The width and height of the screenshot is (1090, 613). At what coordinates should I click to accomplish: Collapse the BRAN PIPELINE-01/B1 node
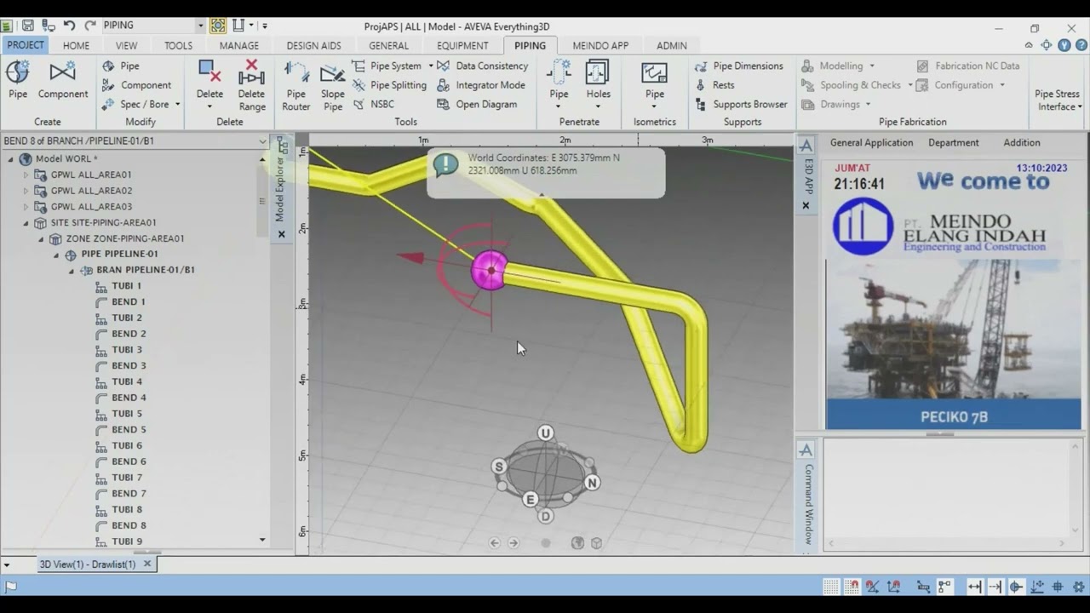72,271
